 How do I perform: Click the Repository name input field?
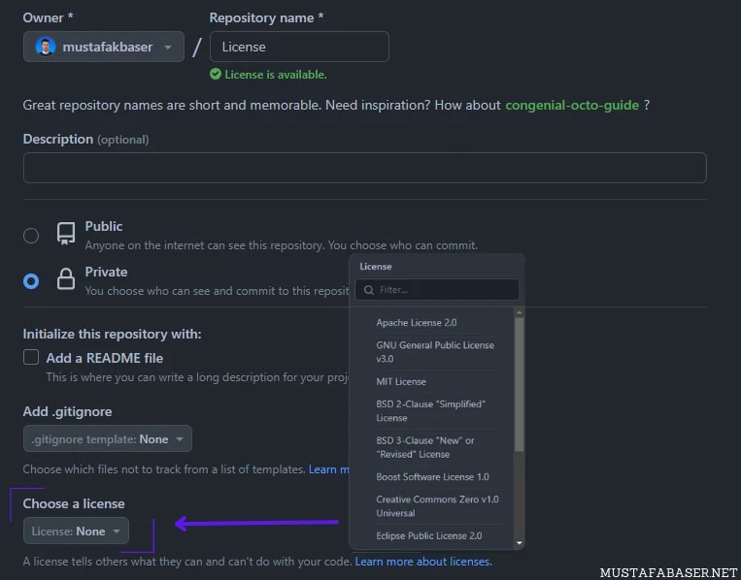[x=299, y=47]
